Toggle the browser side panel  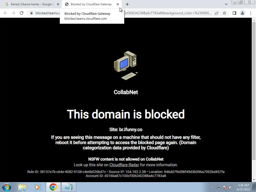pyautogui.click(x=234, y=13)
